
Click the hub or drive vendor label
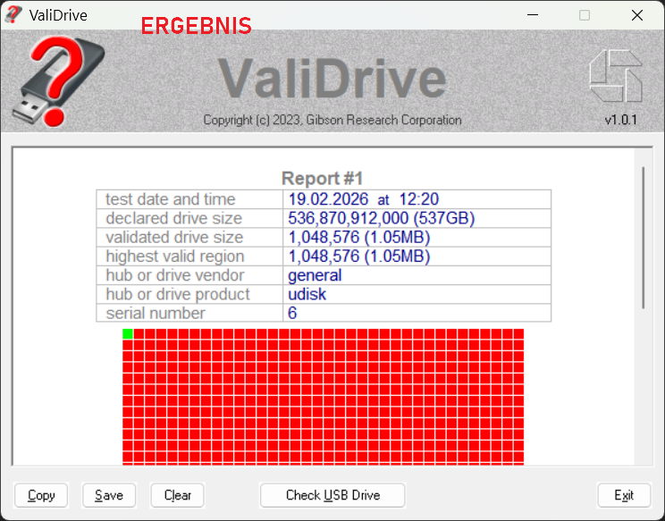[x=174, y=275]
